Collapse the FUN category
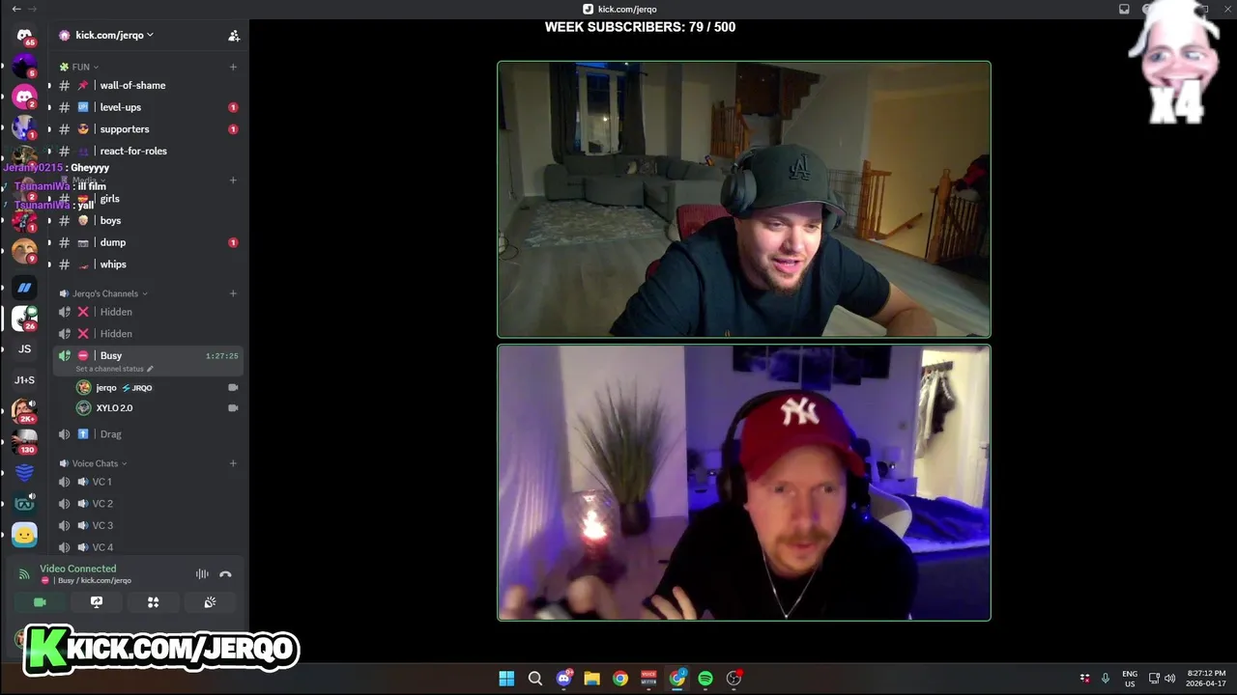The height and width of the screenshot is (695, 1237). tap(79, 67)
